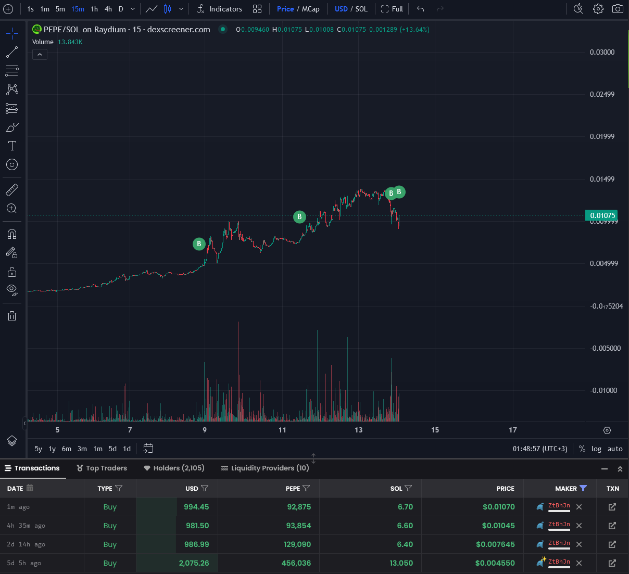This screenshot has width=629, height=574.
Task: Toggle percent scale on the price axis
Action: tap(582, 449)
